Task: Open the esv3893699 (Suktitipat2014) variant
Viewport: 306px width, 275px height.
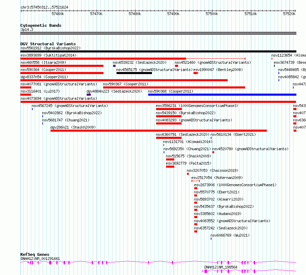Action: pyautogui.click(x=48, y=55)
